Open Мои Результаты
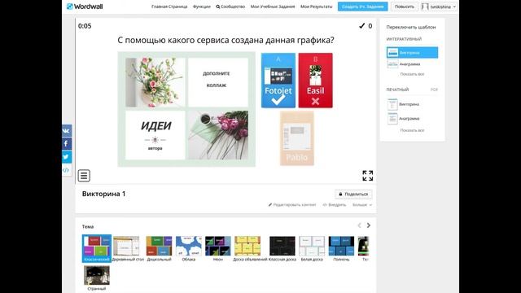 (317, 7)
